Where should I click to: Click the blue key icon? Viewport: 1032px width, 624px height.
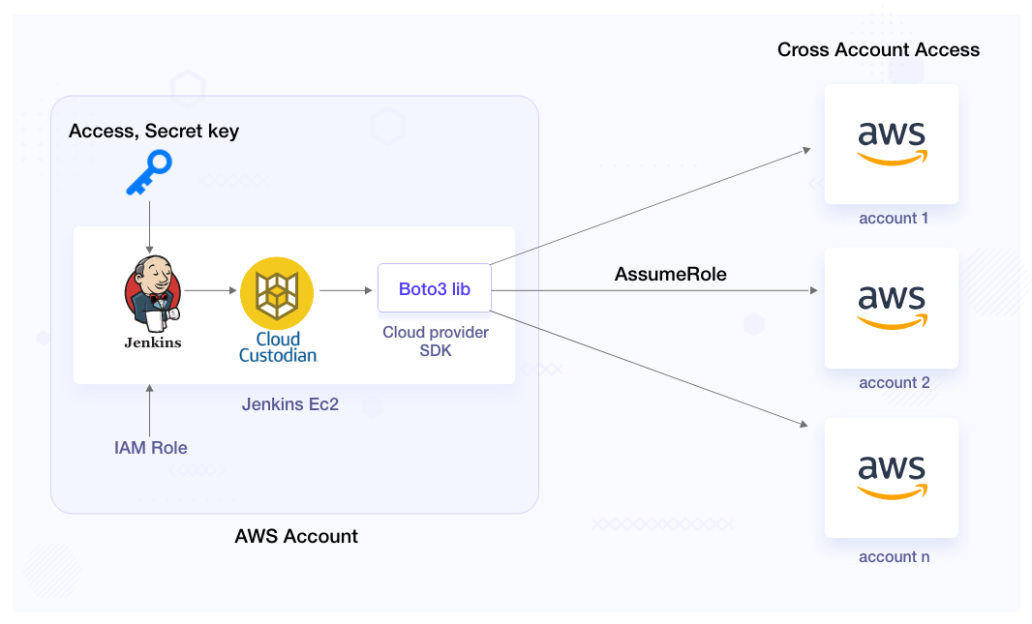[x=149, y=173]
